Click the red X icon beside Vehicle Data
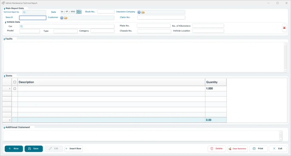The height and width of the screenshot is (156, 291). pos(284,28)
